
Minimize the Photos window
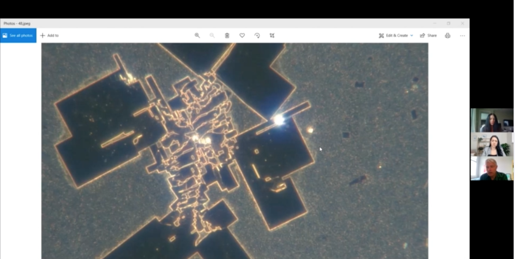pyautogui.click(x=435, y=23)
